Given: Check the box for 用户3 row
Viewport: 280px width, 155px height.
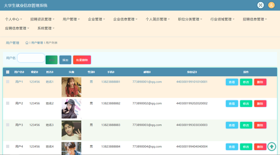Looking at the screenshot, I should click(x=8, y=125).
